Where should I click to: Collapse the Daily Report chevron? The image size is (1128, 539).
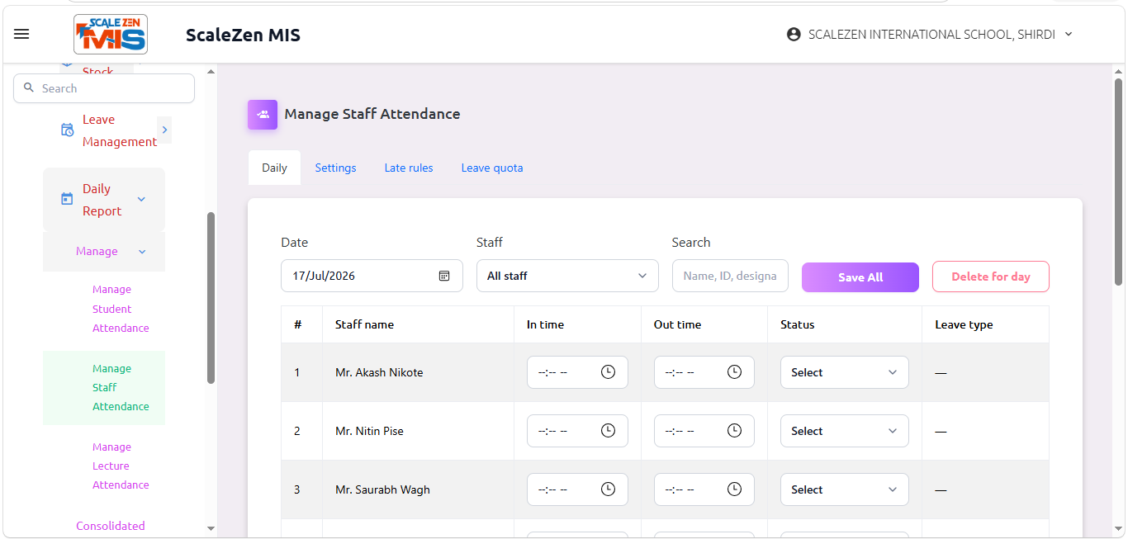tap(141, 200)
